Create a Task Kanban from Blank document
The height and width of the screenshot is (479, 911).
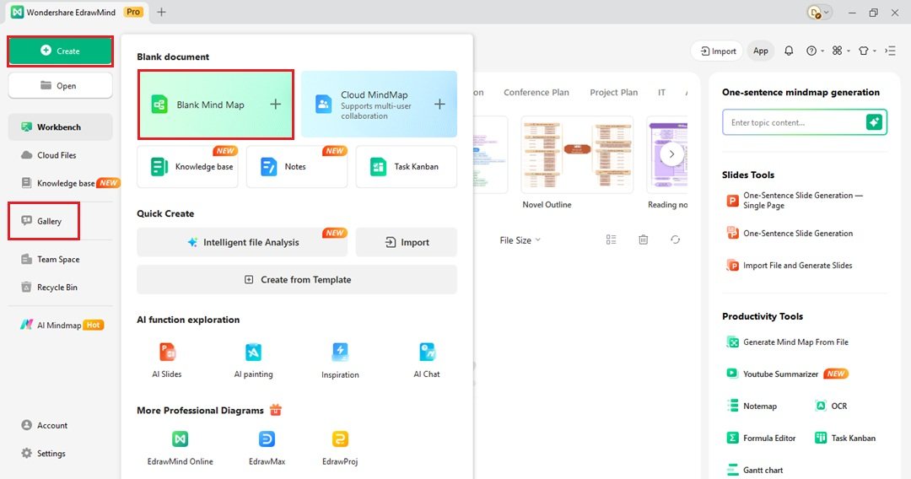pyautogui.click(x=406, y=167)
